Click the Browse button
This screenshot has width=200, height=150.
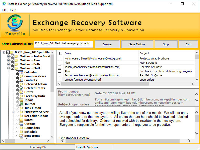pos(107,44)
